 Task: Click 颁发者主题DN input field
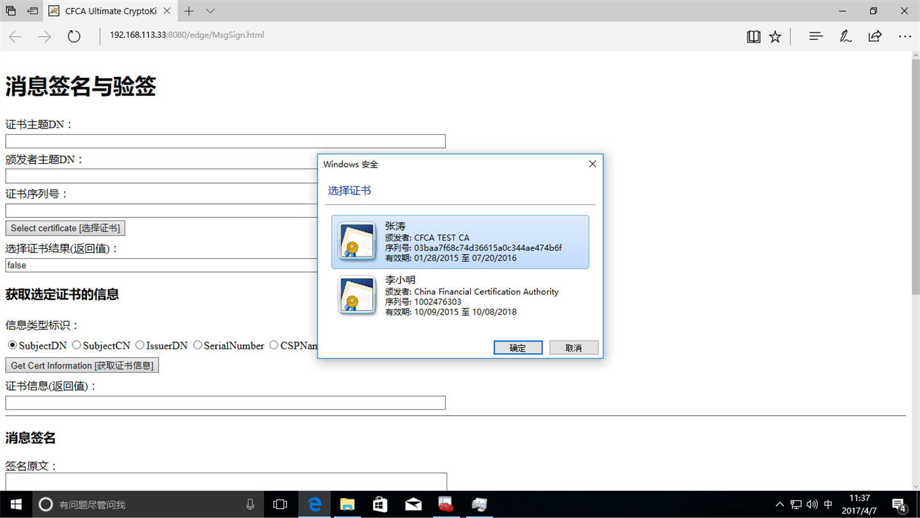click(x=162, y=176)
